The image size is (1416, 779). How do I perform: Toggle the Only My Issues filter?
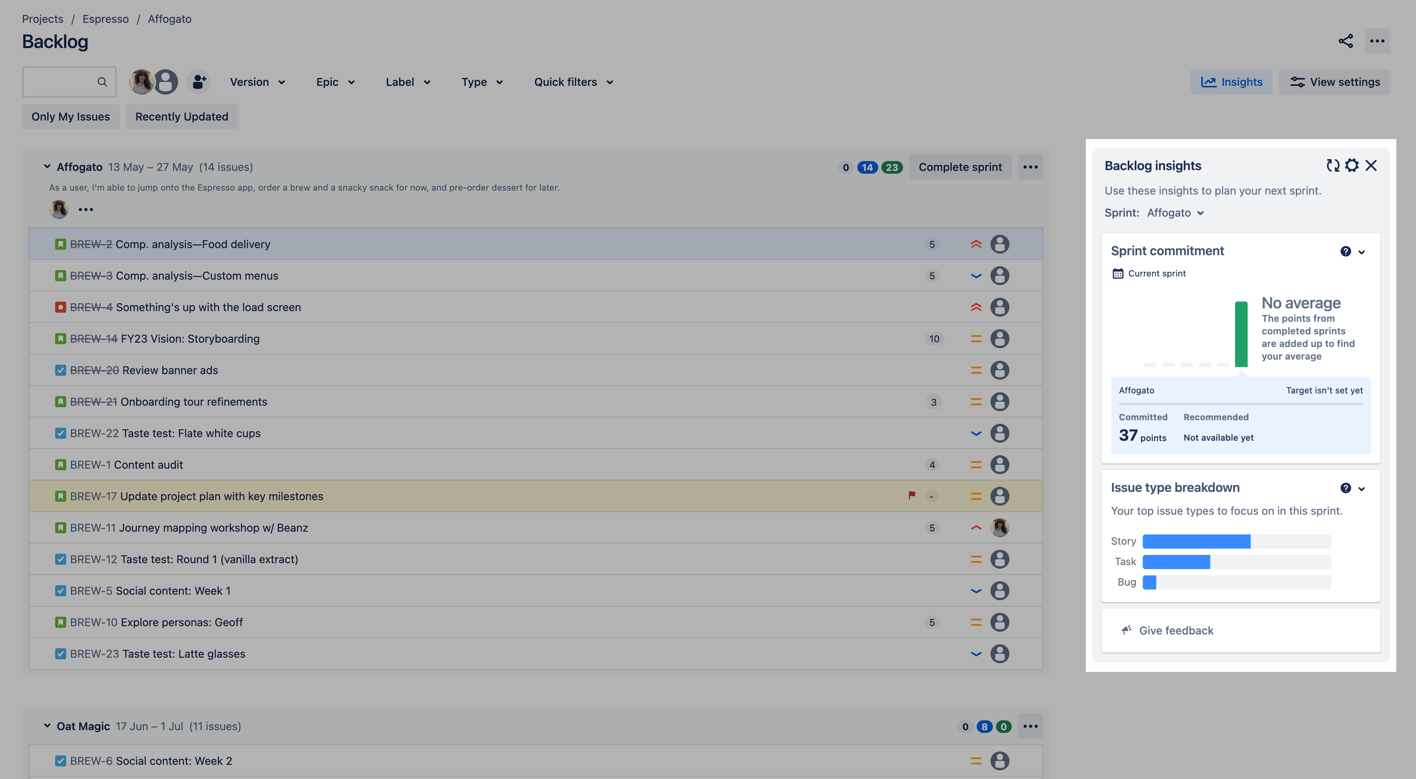(70, 116)
